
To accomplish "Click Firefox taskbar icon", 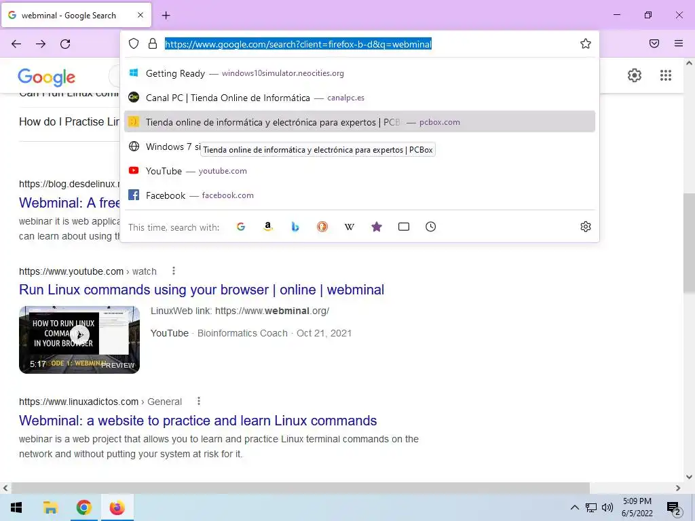I will click(x=117, y=507).
